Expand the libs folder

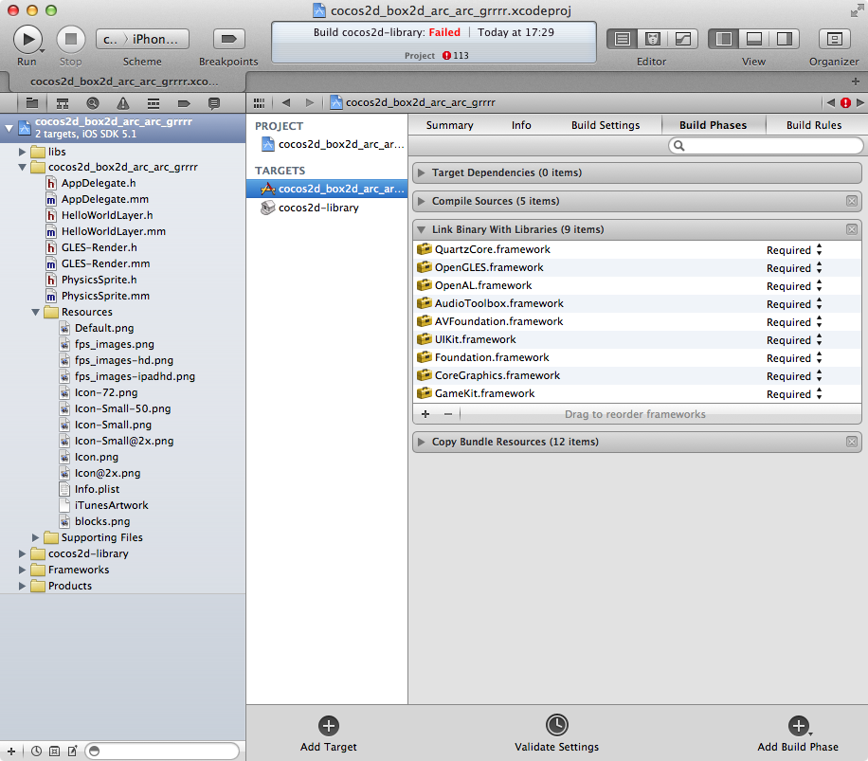(x=22, y=152)
